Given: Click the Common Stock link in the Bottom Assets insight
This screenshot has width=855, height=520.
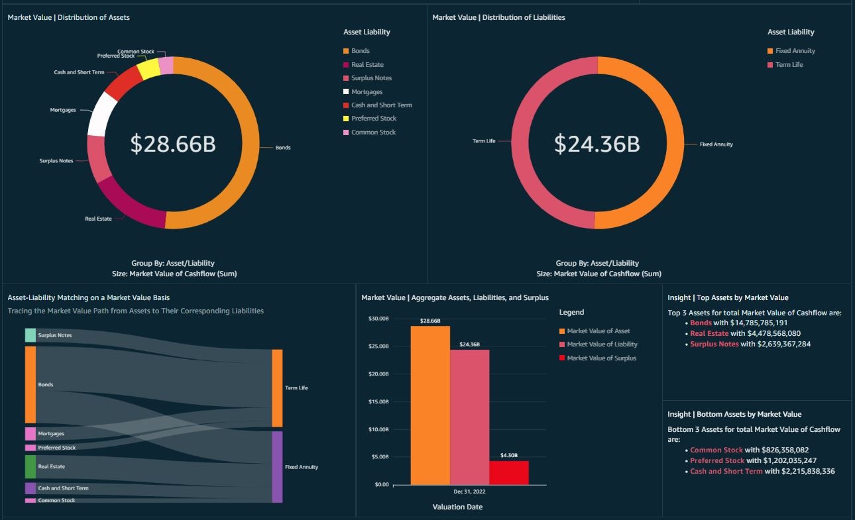Looking at the screenshot, I should 716,450.
